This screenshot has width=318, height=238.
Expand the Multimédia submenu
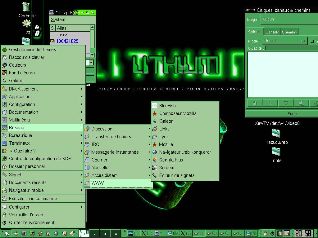pyautogui.click(x=43, y=120)
